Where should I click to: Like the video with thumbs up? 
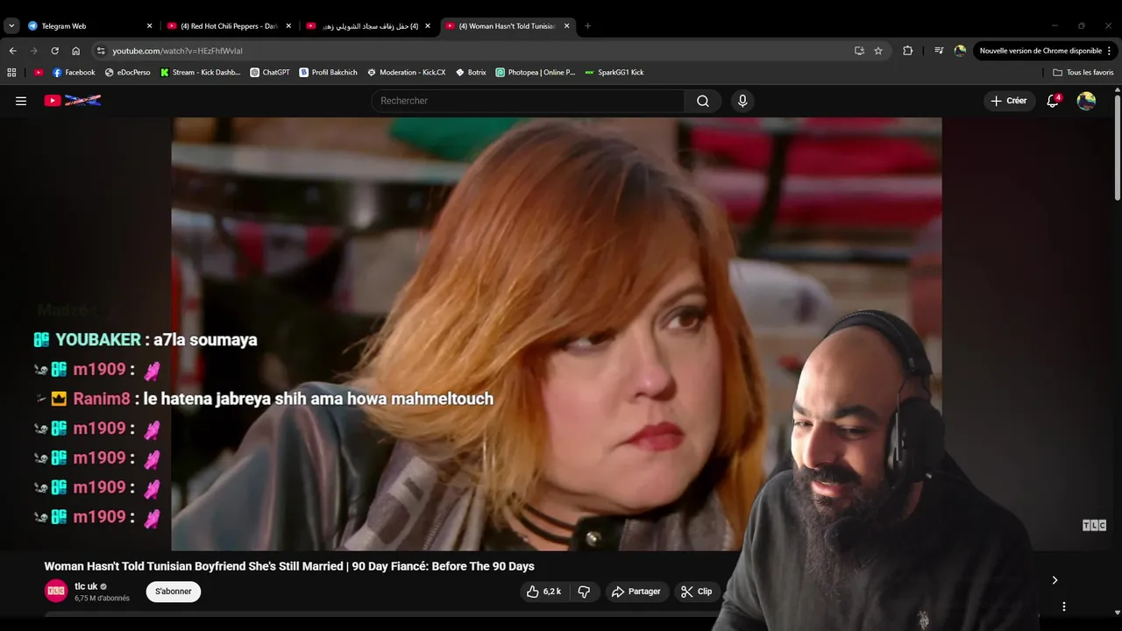click(544, 592)
